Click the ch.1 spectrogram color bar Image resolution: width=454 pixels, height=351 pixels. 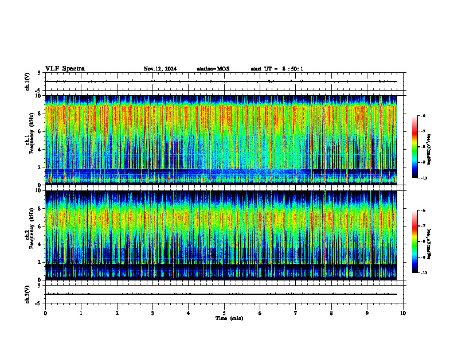415,147
